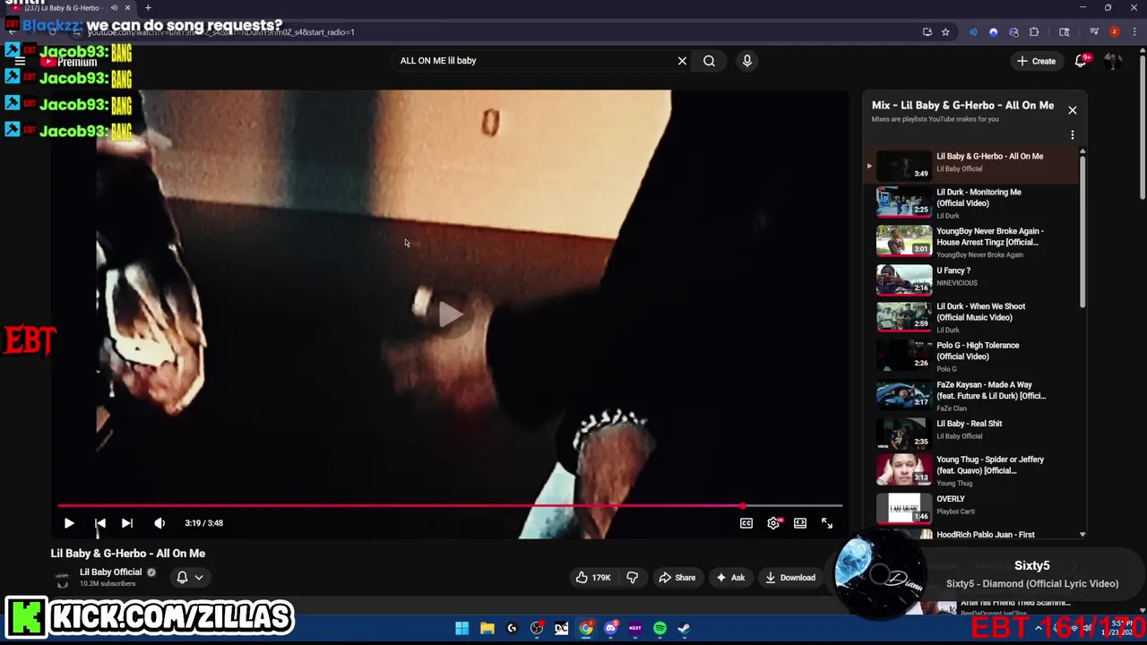Select Polo G - High Tolerance video
The height and width of the screenshot is (645, 1147).
point(972,357)
